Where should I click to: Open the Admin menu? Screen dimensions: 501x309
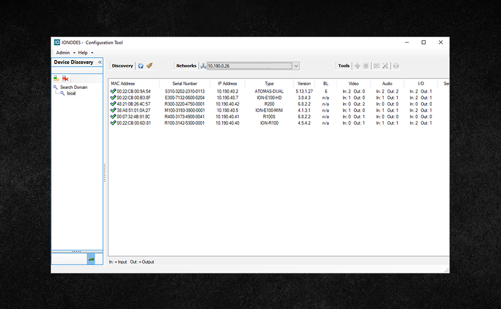coord(65,53)
